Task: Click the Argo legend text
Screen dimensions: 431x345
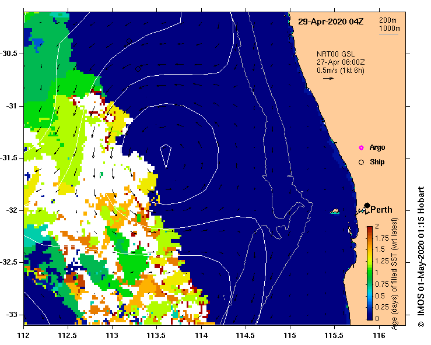Action: (x=377, y=147)
